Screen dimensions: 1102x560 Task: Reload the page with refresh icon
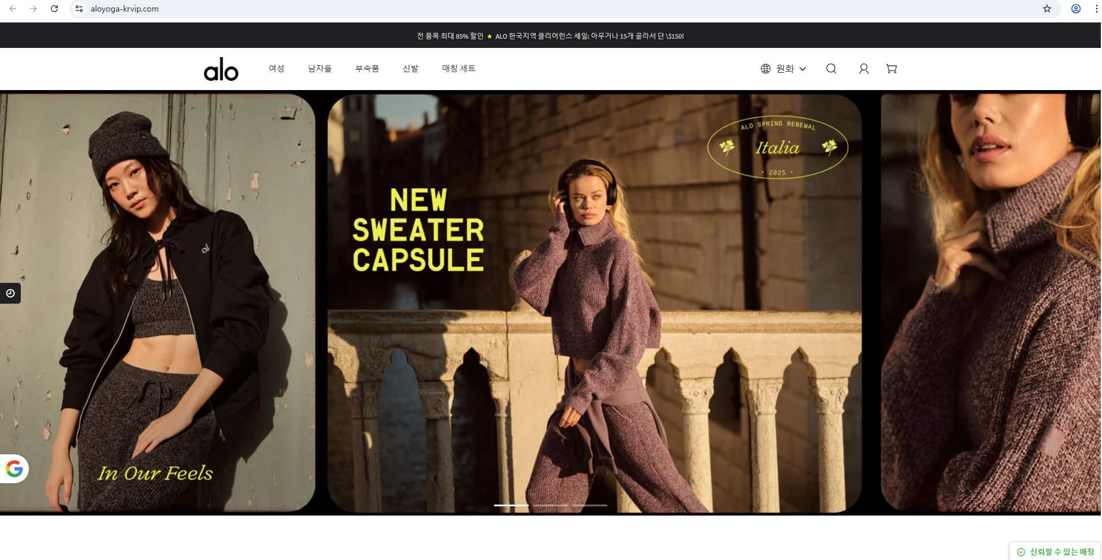(54, 9)
